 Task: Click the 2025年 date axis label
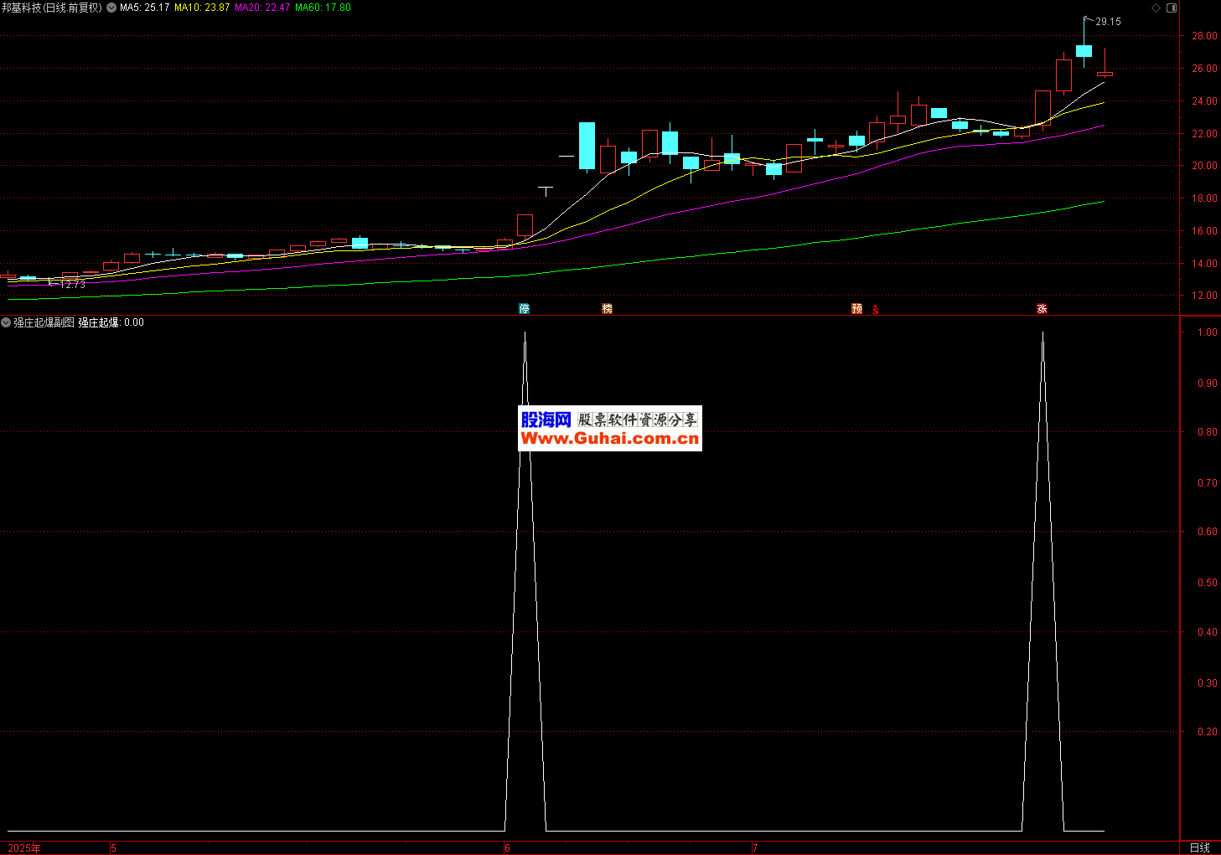pyautogui.click(x=24, y=848)
